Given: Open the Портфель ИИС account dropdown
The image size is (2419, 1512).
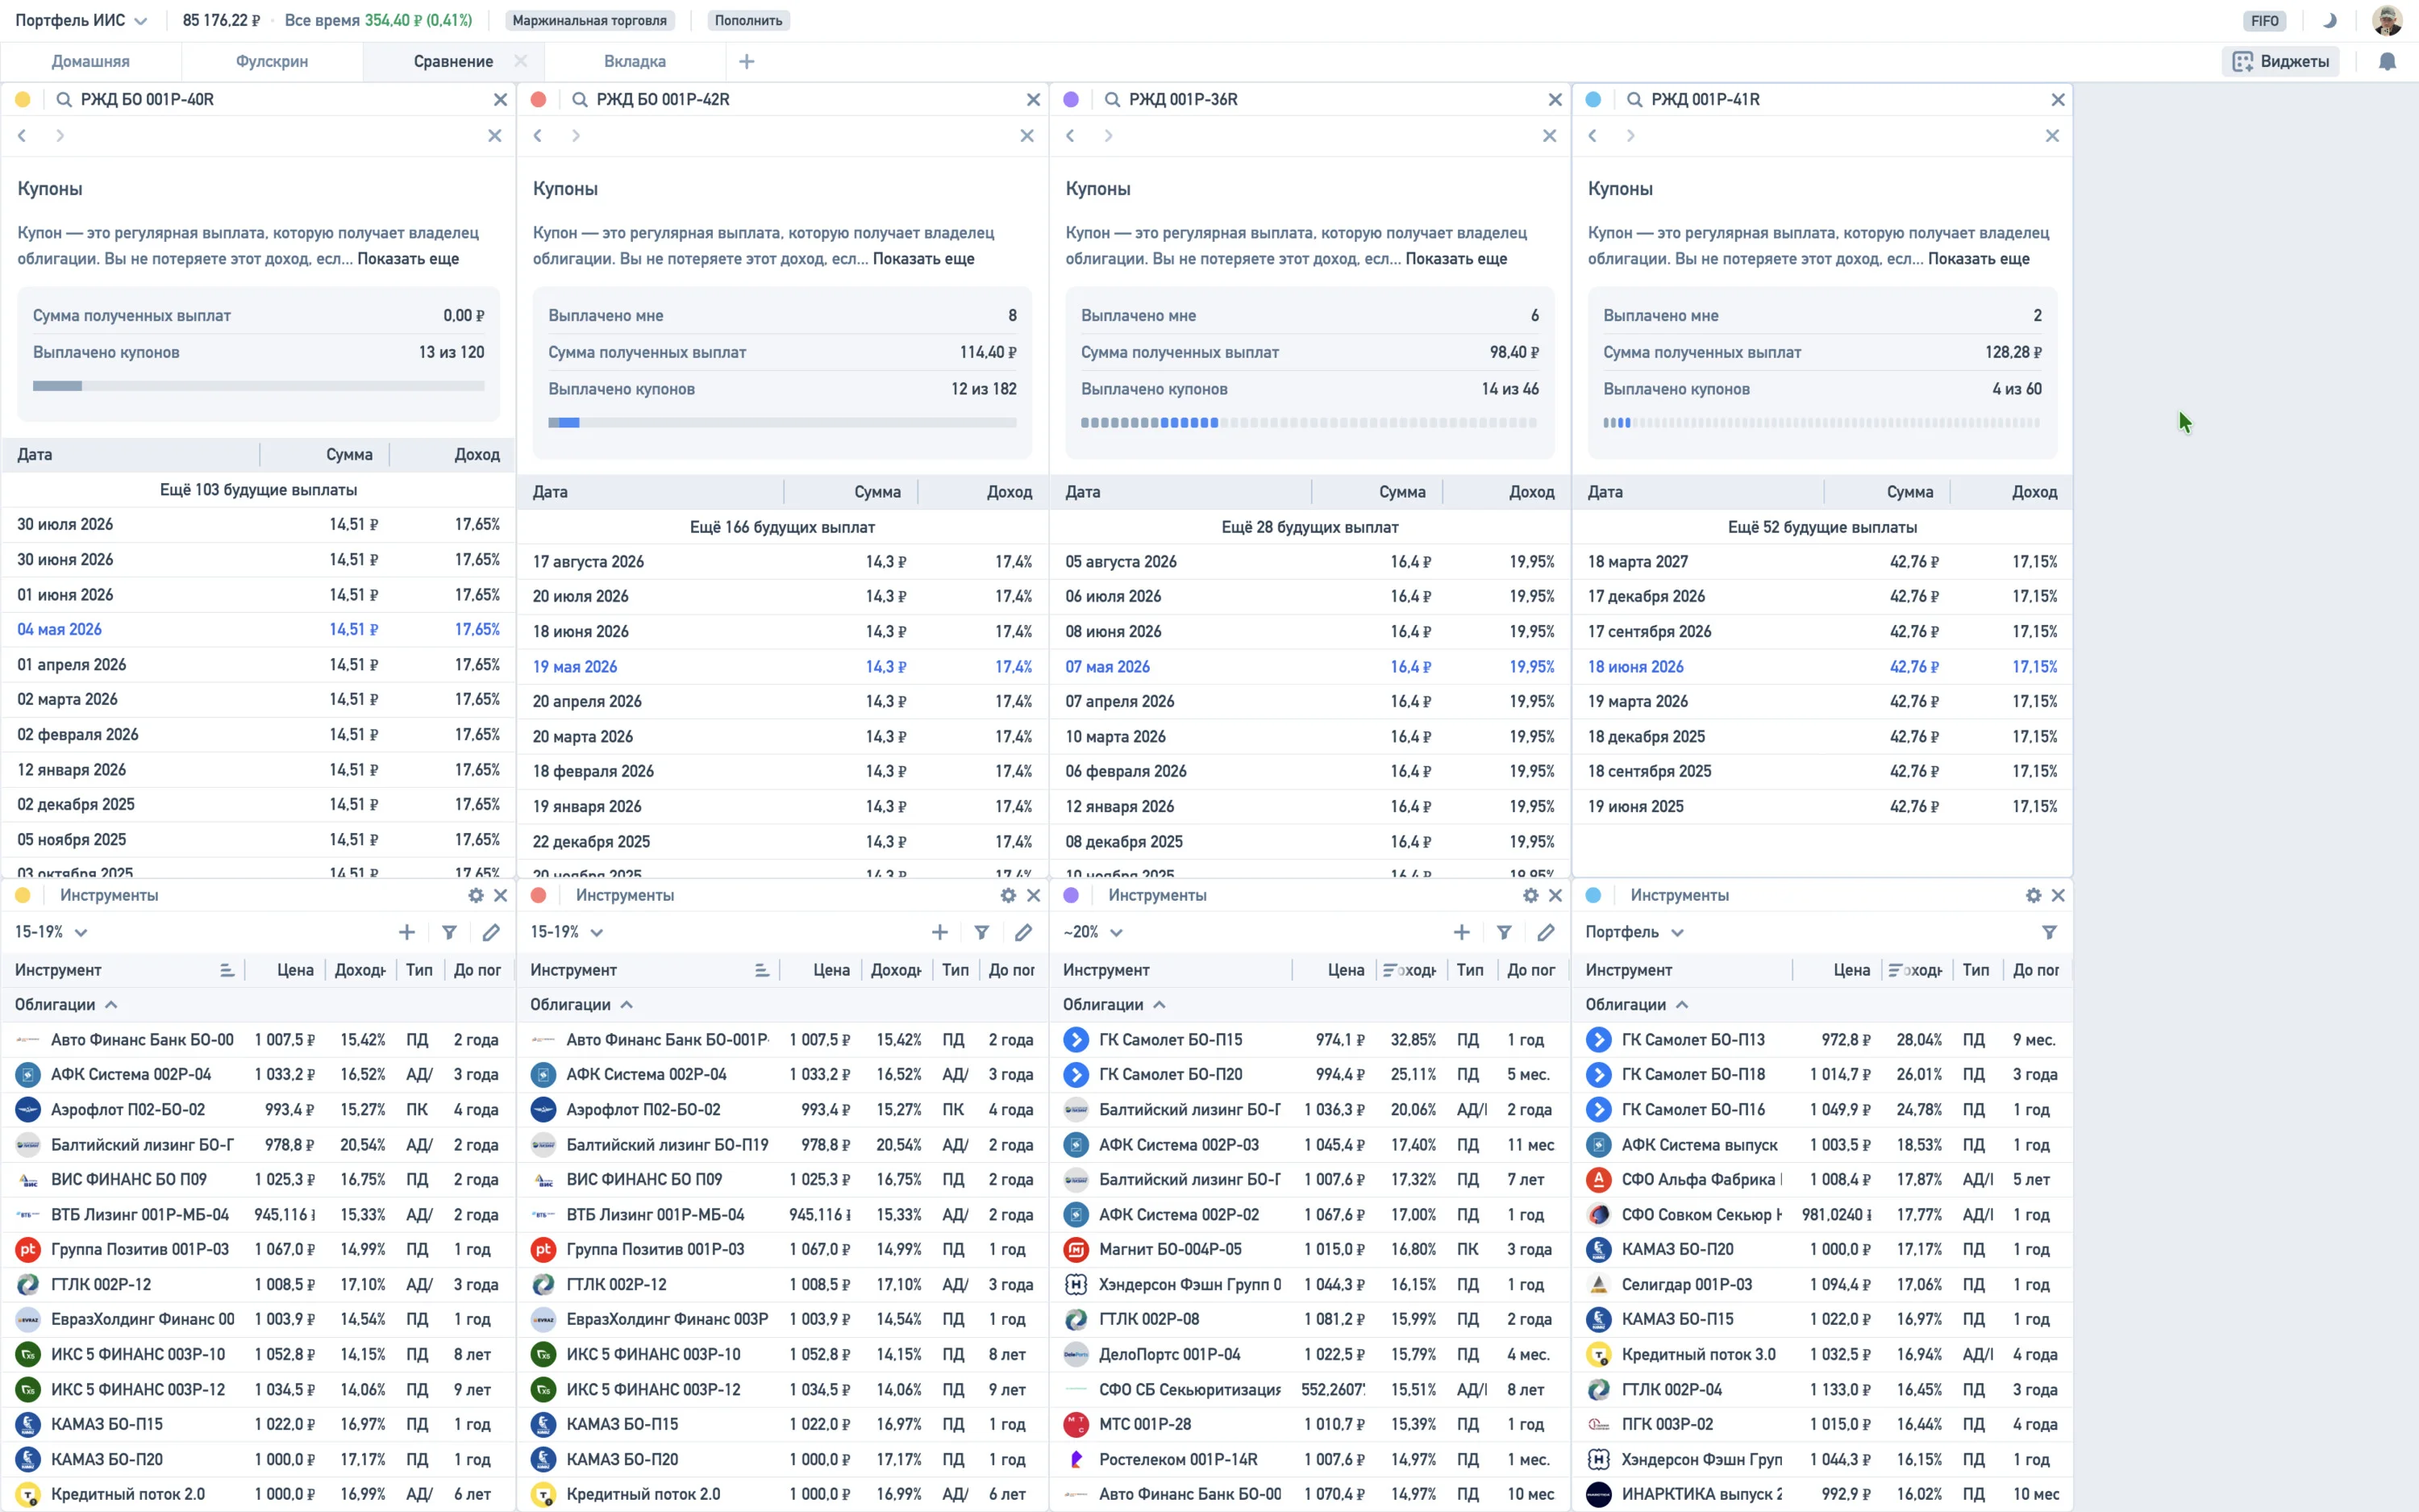Looking at the screenshot, I should pos(81,20).
